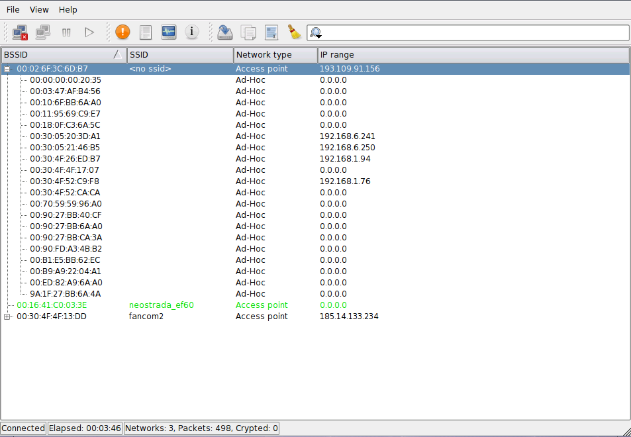The height and width of the screenshot is (437, 631).
Task: Click IP range 185.14.133.234
Action: [x=349, y=316]
